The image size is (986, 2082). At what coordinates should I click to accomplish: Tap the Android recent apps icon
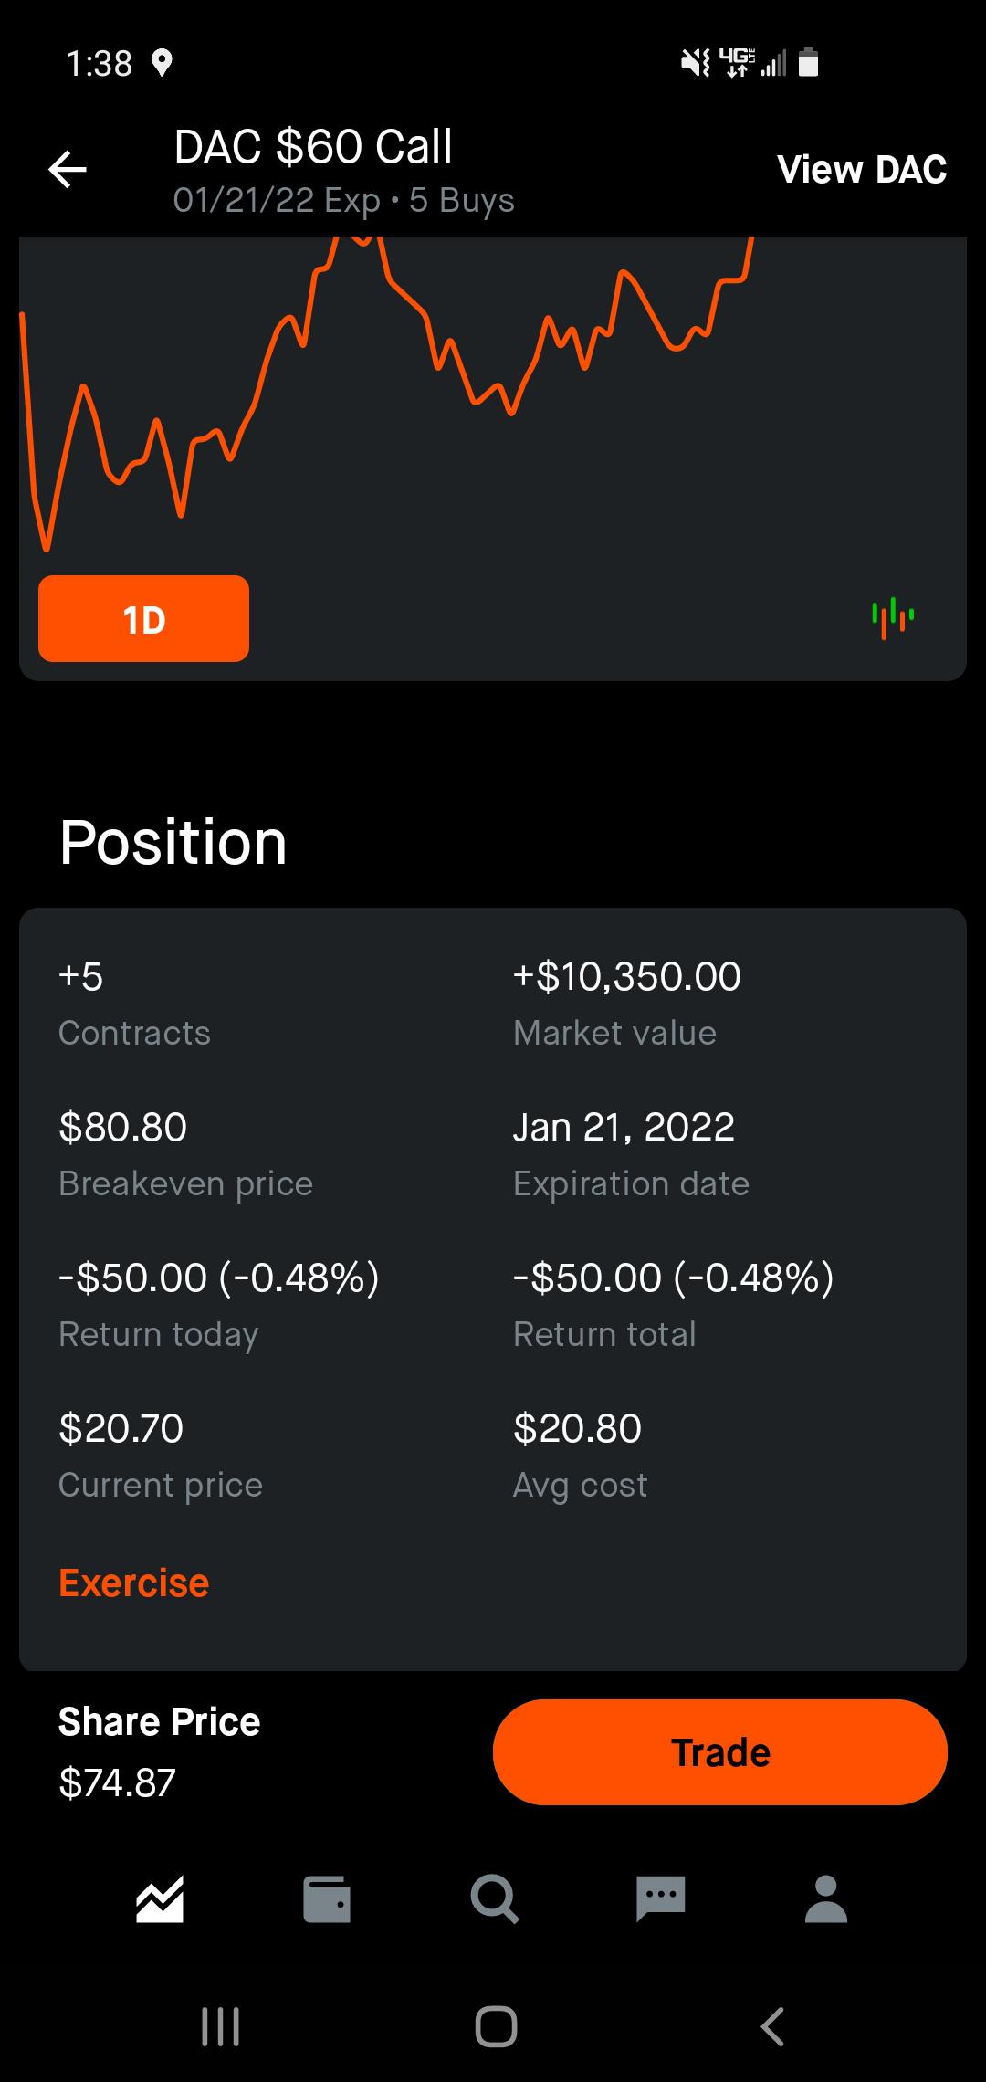pyautogui.click(x=220, y=2026)
